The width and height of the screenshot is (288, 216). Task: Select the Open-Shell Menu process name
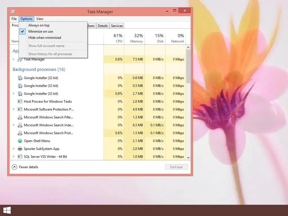(37, 141)
